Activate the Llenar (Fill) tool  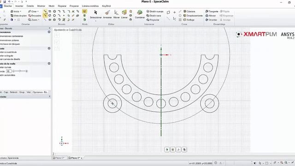(124, 14)
